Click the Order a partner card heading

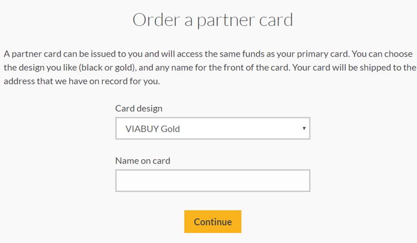213,20
